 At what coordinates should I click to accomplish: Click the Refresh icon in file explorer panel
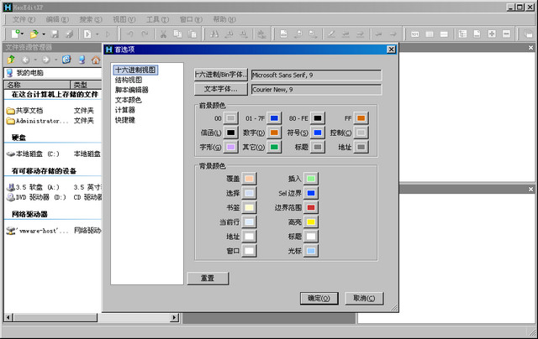pos(67,60)
